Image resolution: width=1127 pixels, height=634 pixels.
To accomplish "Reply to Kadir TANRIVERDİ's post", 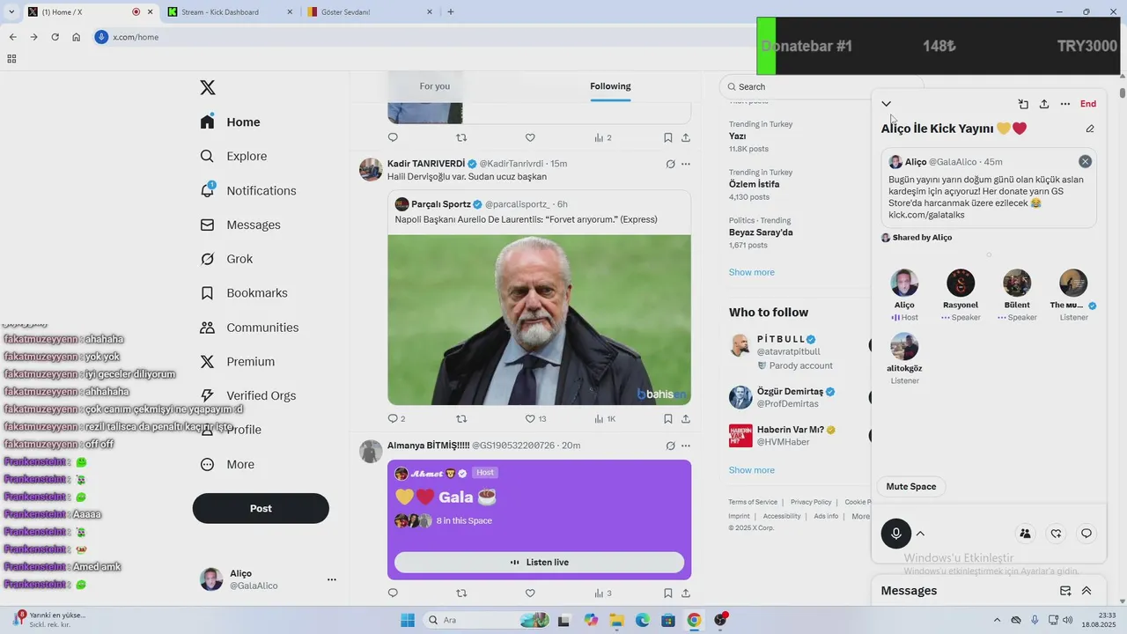I will 393,419.
